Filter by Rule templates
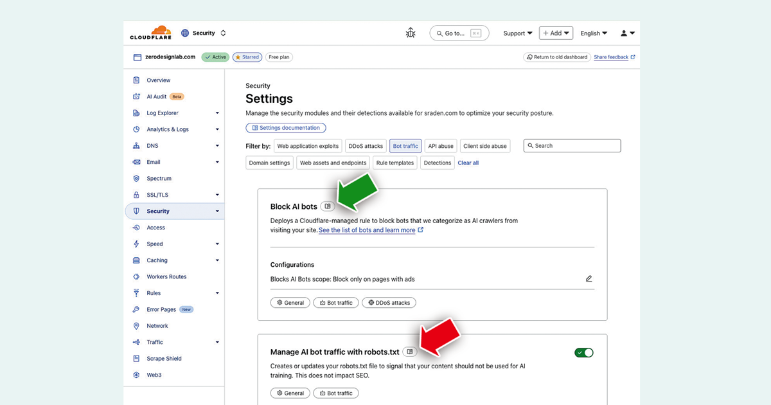 pos(395,163)
